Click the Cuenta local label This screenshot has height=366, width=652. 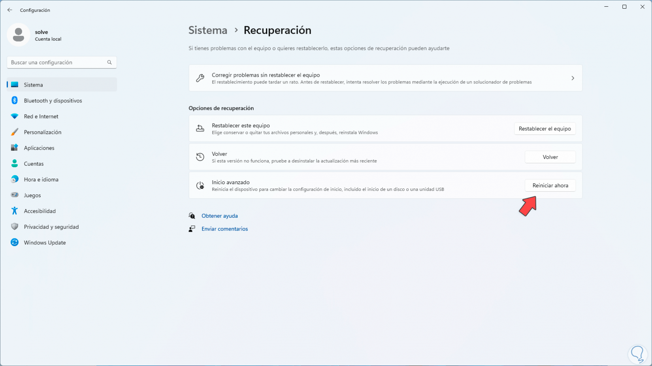click(x=48, y=39)
